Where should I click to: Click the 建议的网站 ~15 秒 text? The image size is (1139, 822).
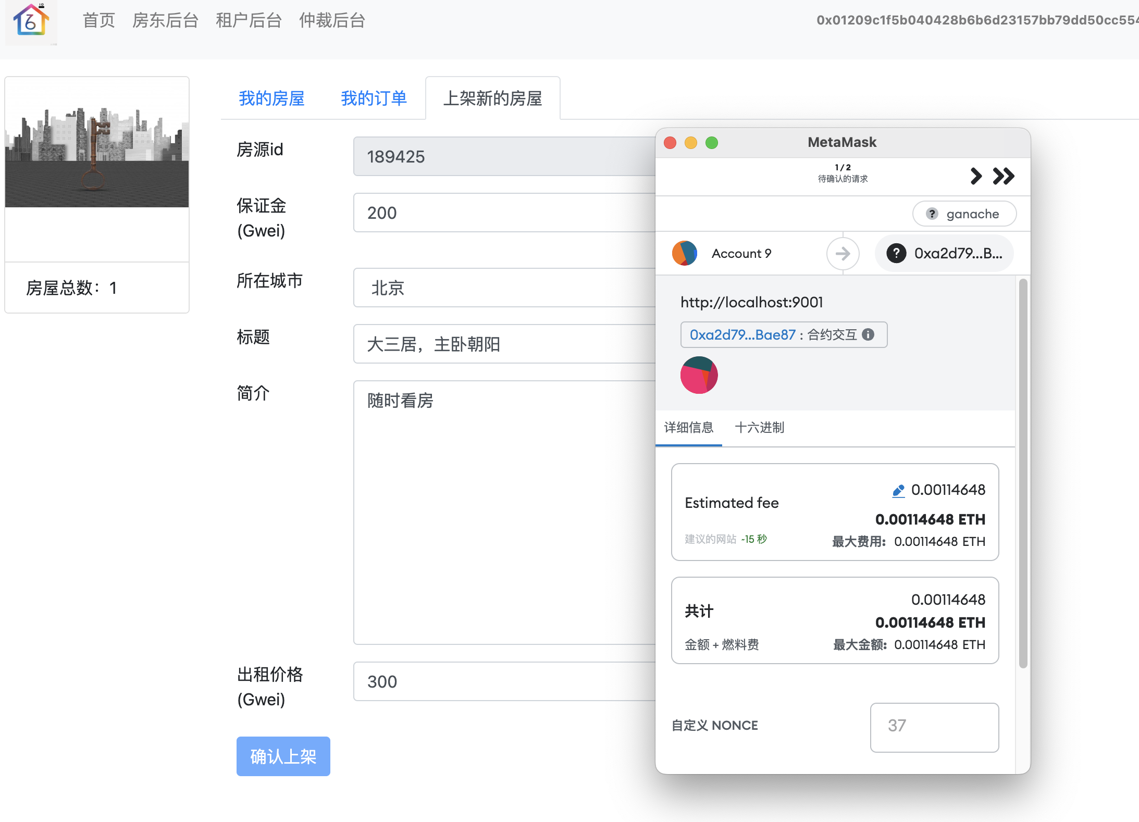tap(726, 539)
